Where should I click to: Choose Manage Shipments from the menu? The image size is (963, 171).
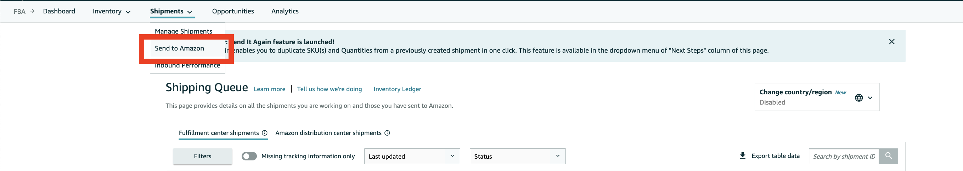pyautogui.click(x=184, y=31)
